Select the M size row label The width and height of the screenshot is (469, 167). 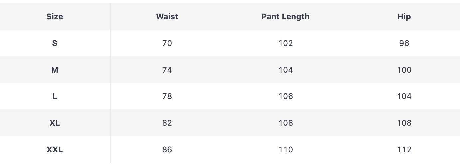pos(55,70)
